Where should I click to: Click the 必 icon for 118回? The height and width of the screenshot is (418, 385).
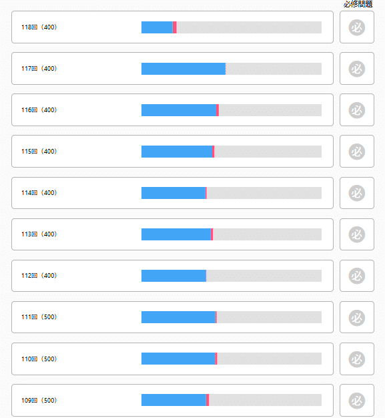pyautogui.click(x=357, y=27)
